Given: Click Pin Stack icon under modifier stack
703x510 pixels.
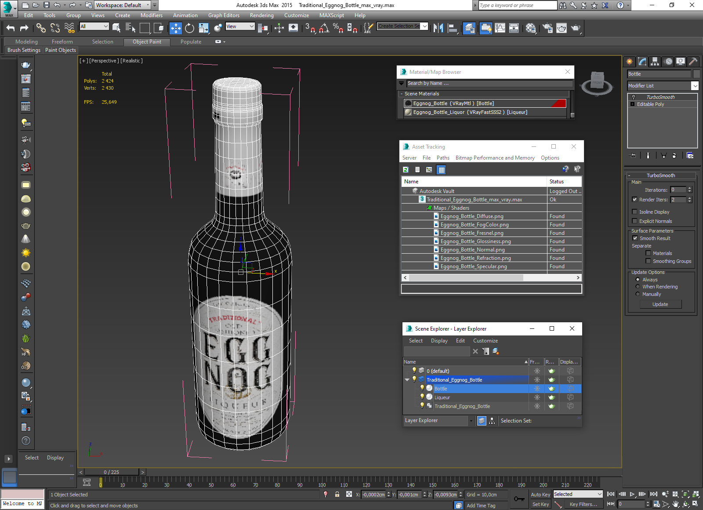Looking at the screenshot, I should coord(633,155).
